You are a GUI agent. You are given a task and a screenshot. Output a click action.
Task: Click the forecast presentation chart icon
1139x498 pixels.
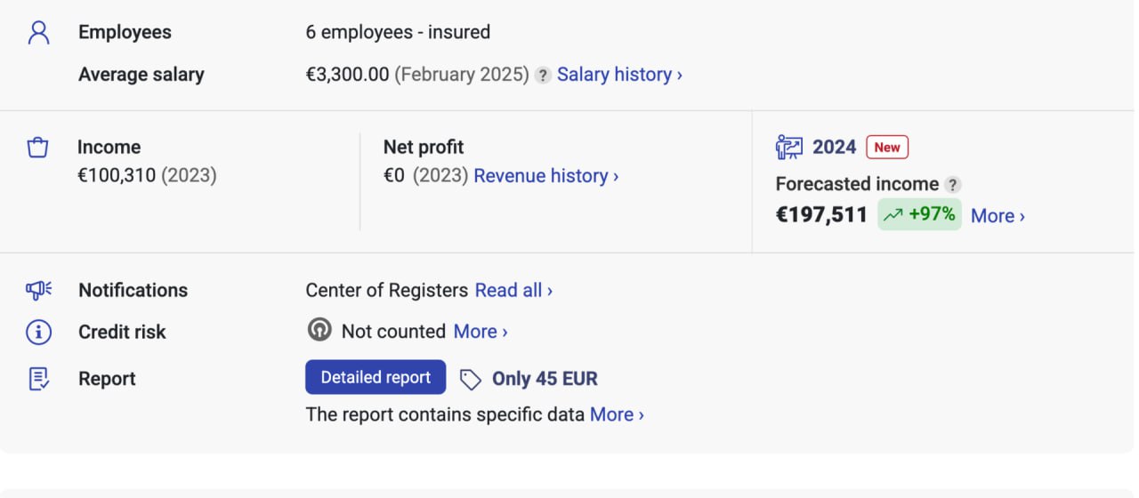point(788,147)
